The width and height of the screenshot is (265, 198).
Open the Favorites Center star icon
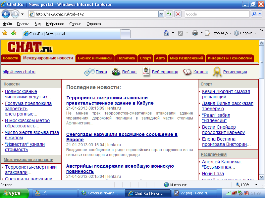coord(5,33)
